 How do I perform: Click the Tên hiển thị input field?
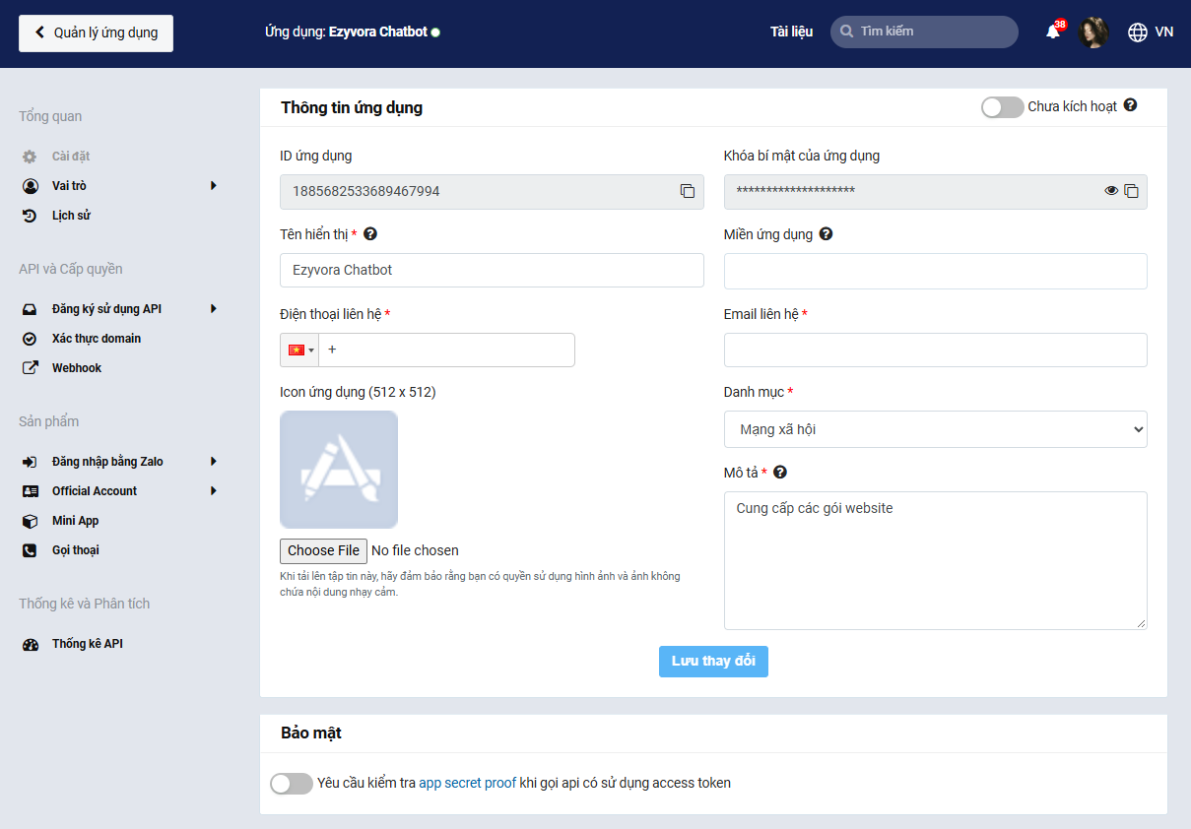coord(492,270)
